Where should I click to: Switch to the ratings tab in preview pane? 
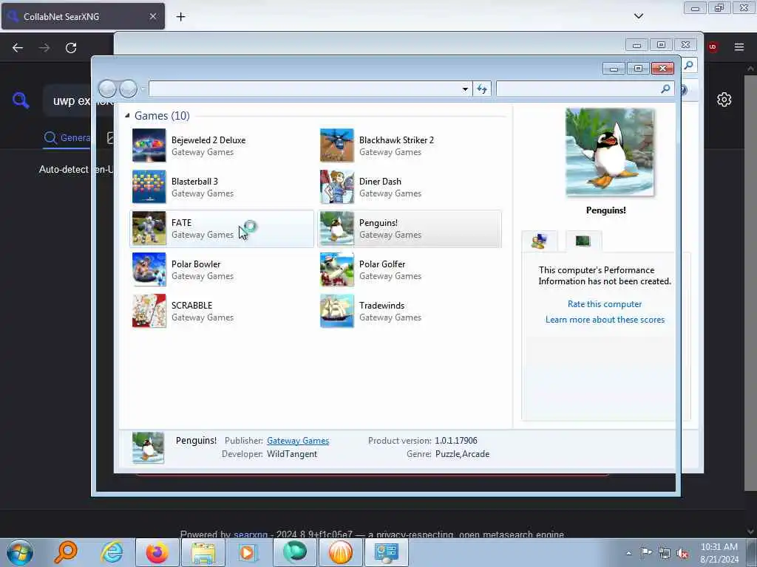539,241
